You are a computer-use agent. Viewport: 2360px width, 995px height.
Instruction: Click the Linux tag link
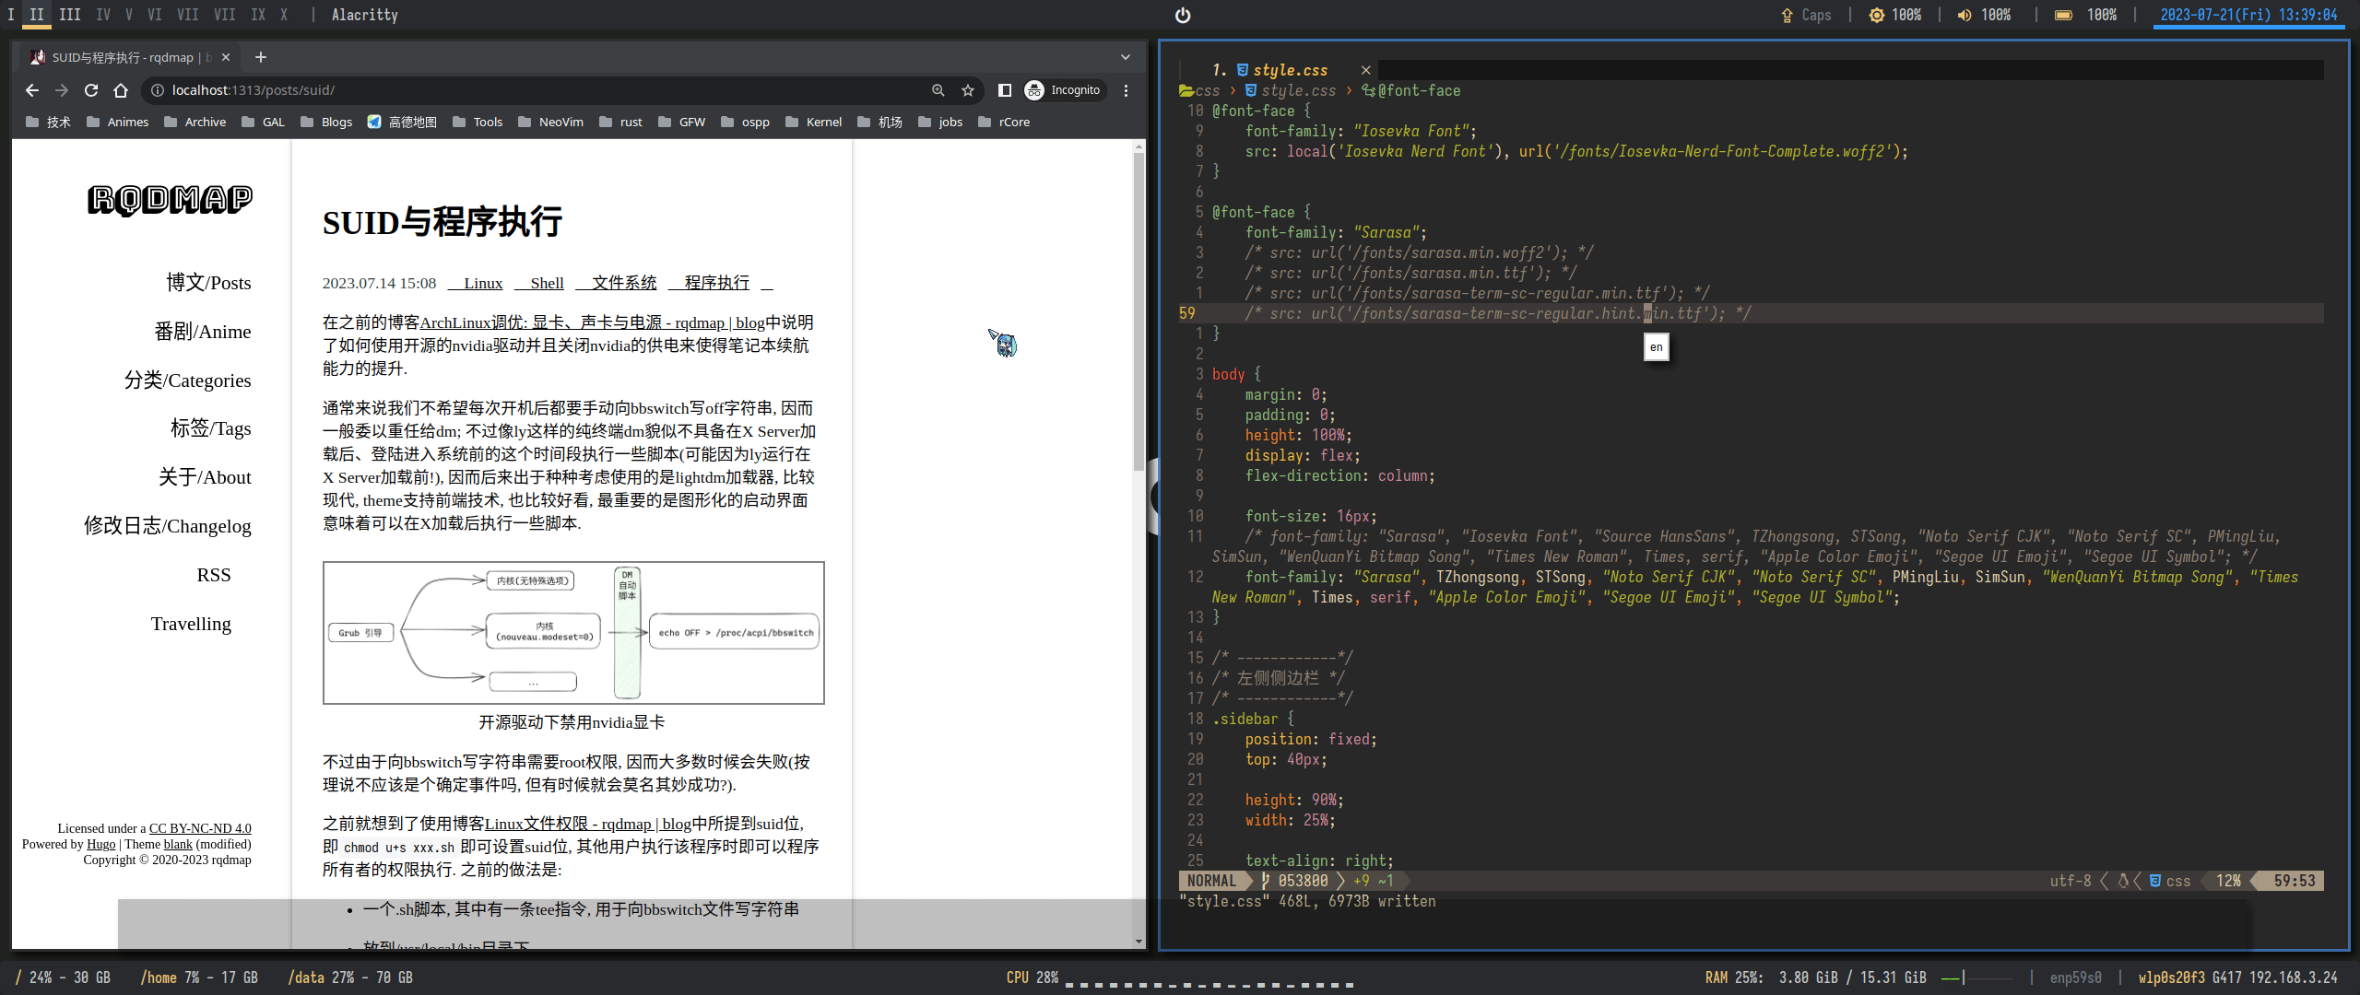coord(476,283)
